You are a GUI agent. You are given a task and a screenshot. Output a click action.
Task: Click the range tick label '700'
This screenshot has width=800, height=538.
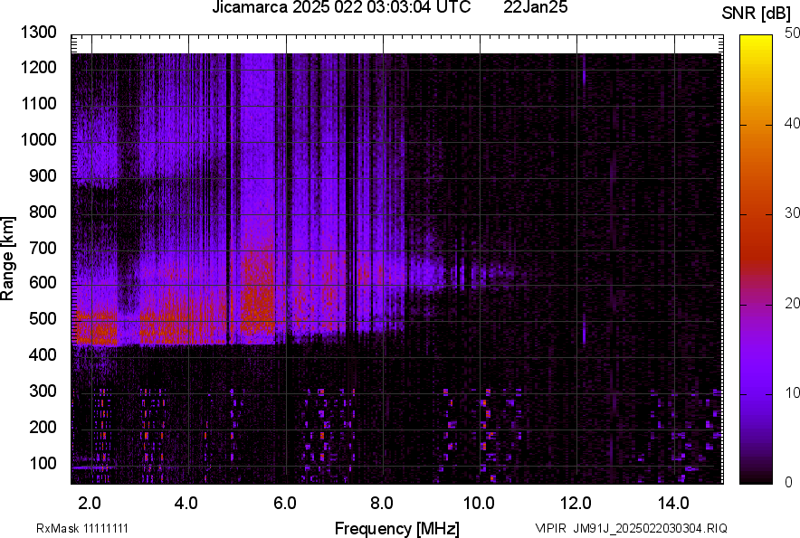(43, 248)
